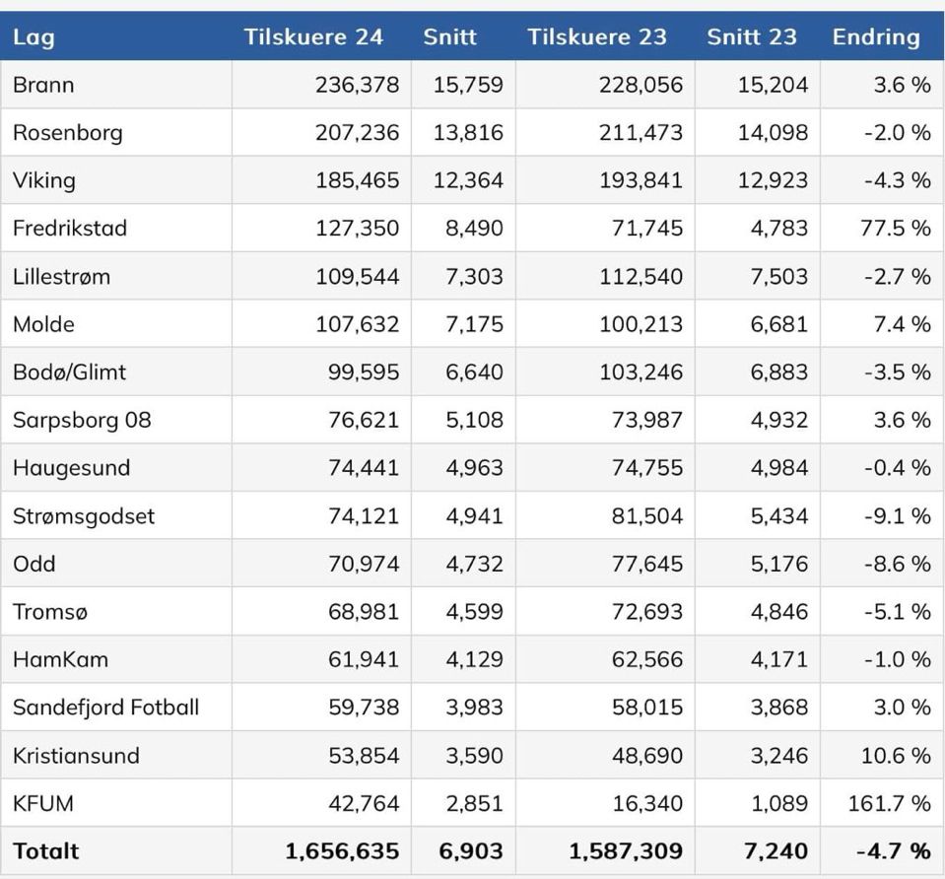Select the Brann team name cell
945x879 pixels.
(x=43, y=85)
